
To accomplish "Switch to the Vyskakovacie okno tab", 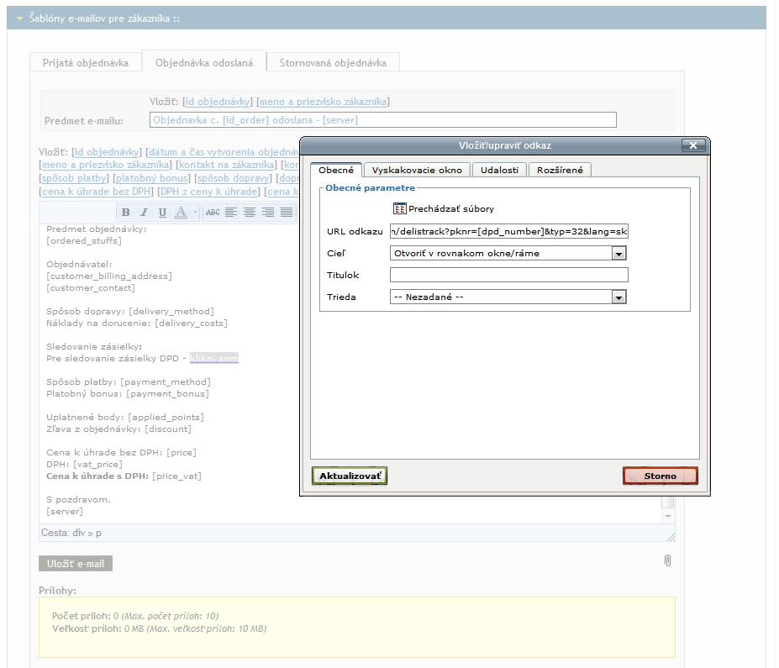I will click(417, 170).
